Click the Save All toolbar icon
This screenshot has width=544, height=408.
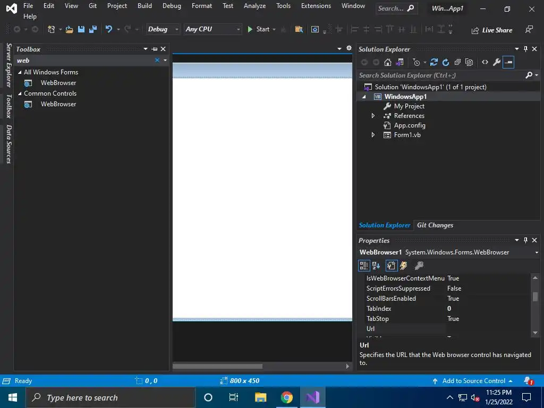pyautogui.click(x=92, y=30)
